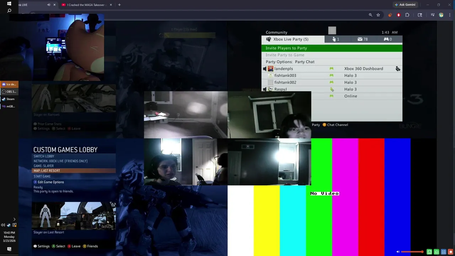Select party member landenpls
This screenshot has height=256, width=455.
tap(332, 69)
